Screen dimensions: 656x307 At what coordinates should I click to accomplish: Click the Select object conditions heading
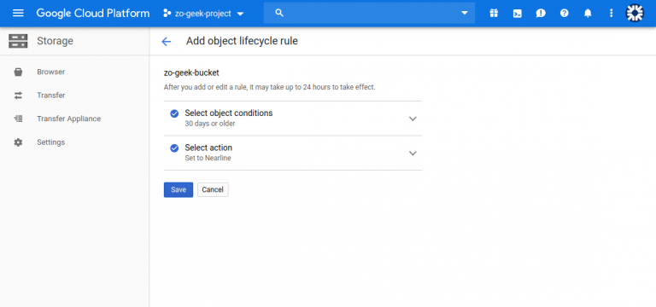[x=229, y=113]
